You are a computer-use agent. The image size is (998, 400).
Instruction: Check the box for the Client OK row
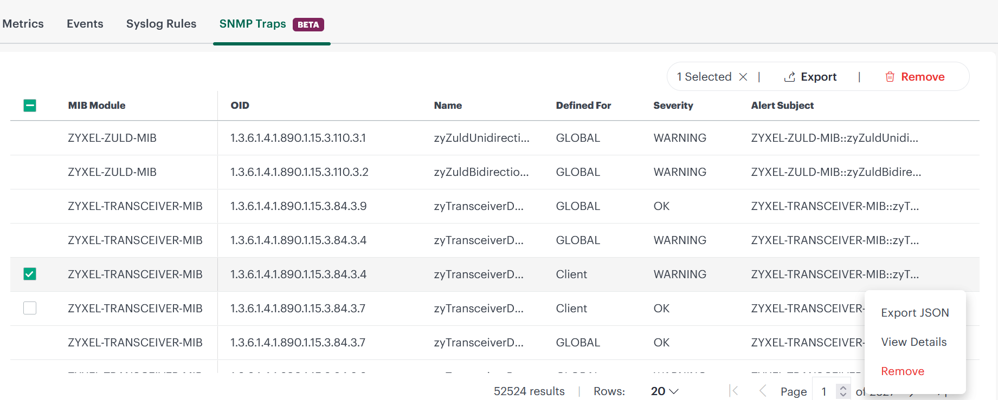30,309
